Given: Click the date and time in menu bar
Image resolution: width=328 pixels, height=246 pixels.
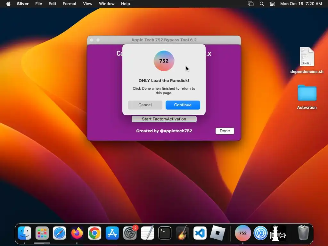Looking at the screenshot, I should pyautogui.click(x=301, y=4).
